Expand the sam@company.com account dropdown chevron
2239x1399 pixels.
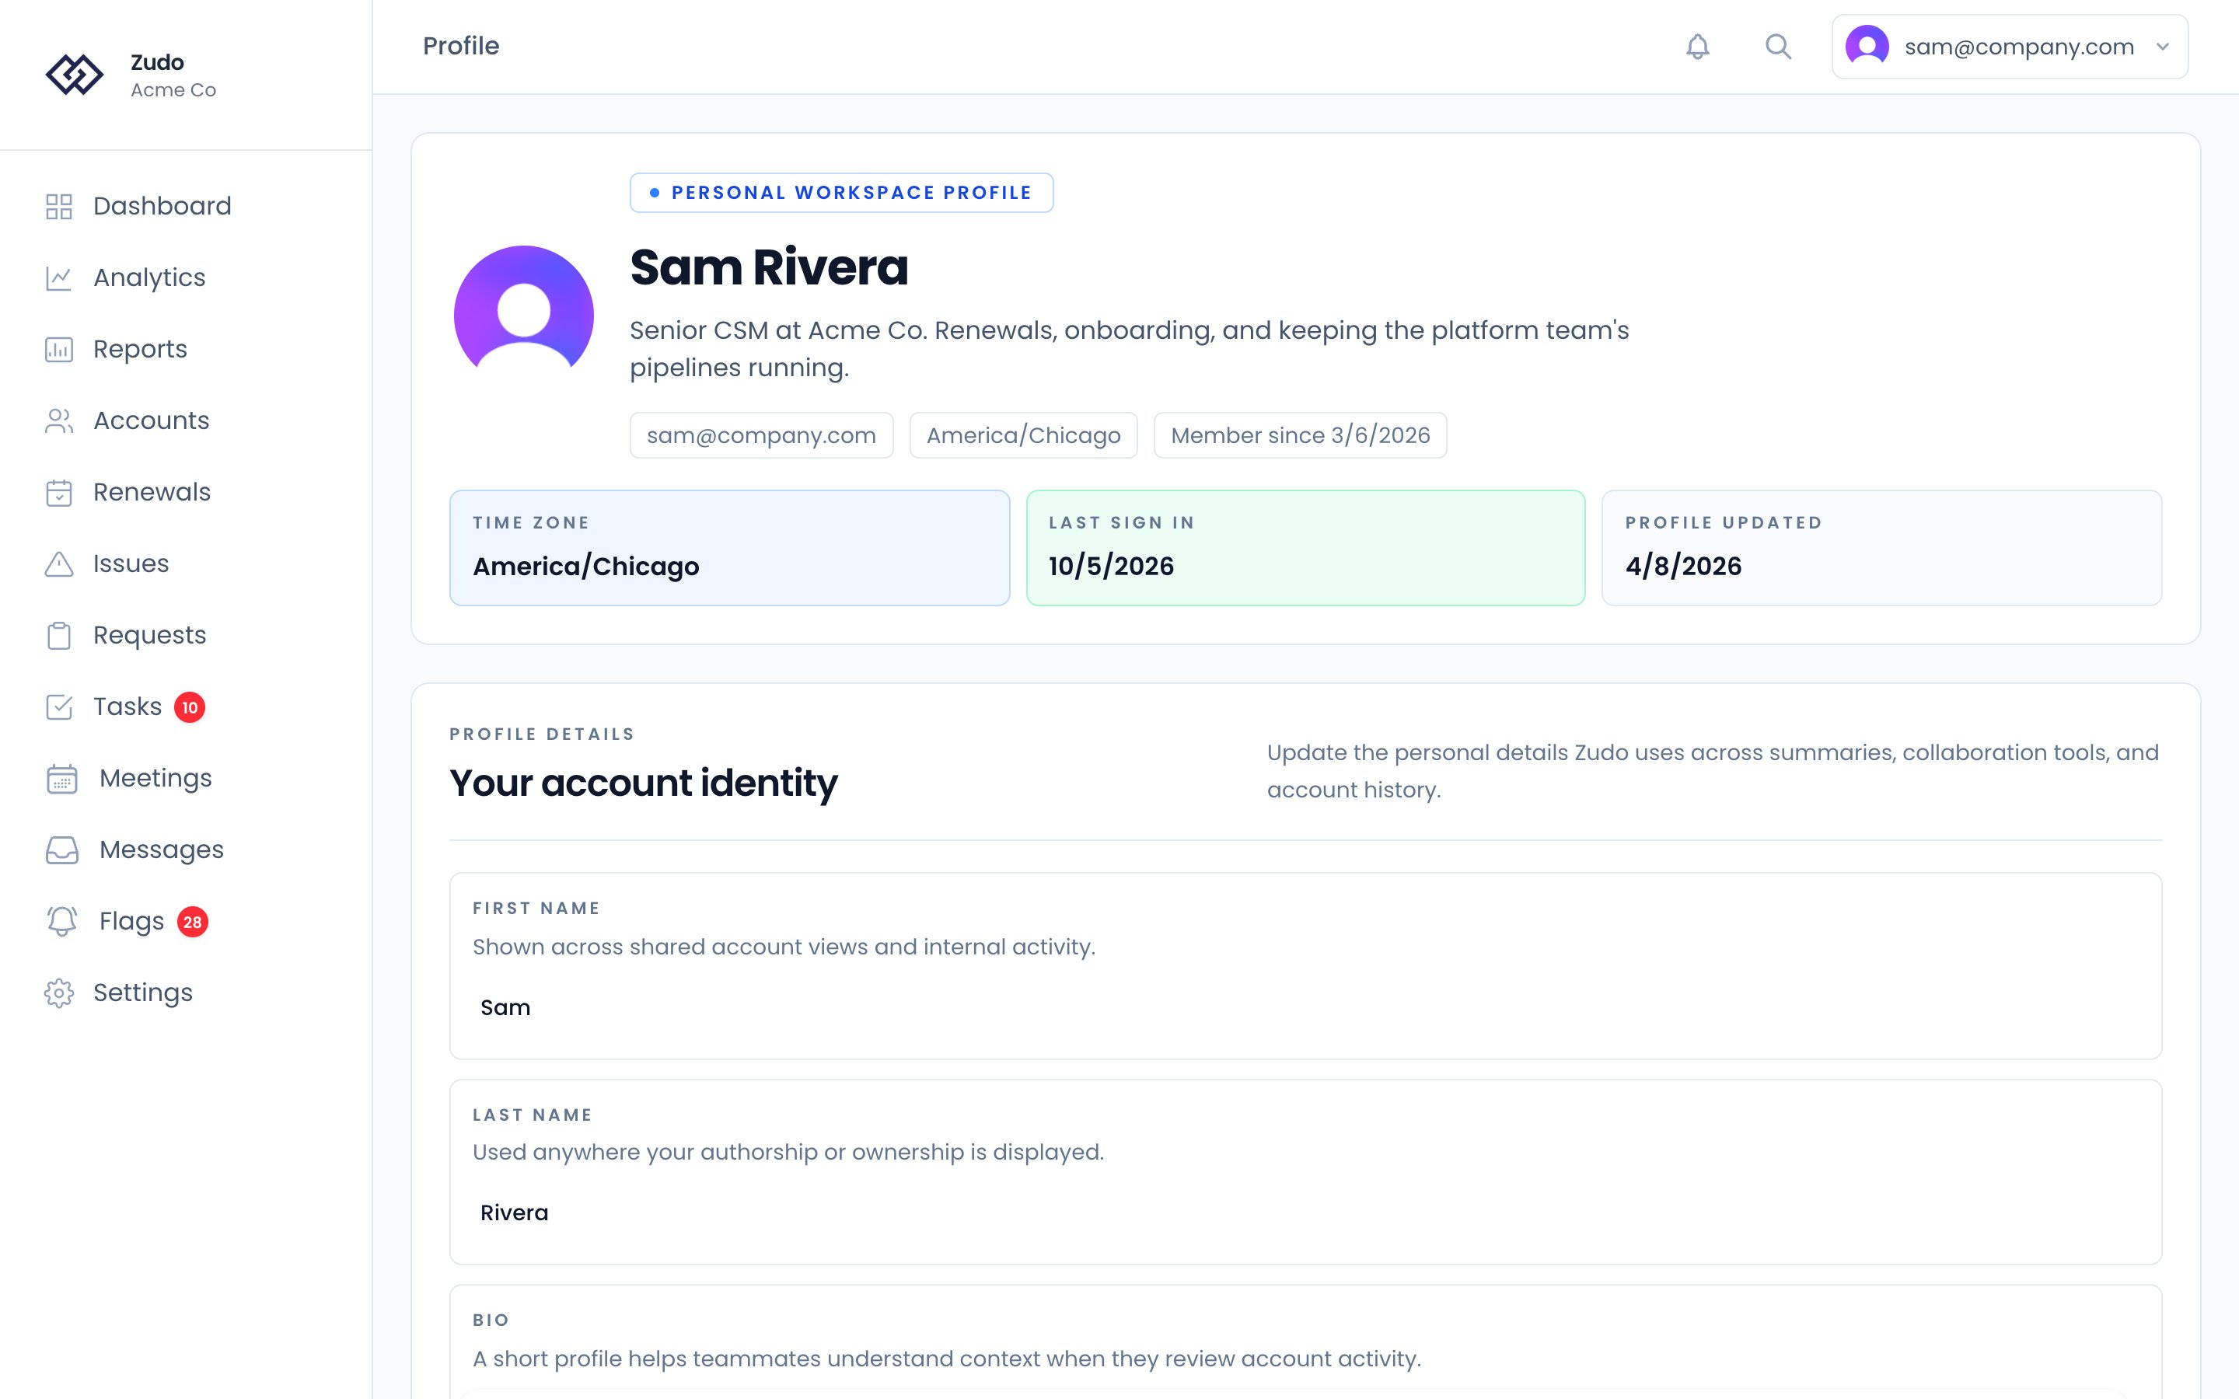(2162, 47)
